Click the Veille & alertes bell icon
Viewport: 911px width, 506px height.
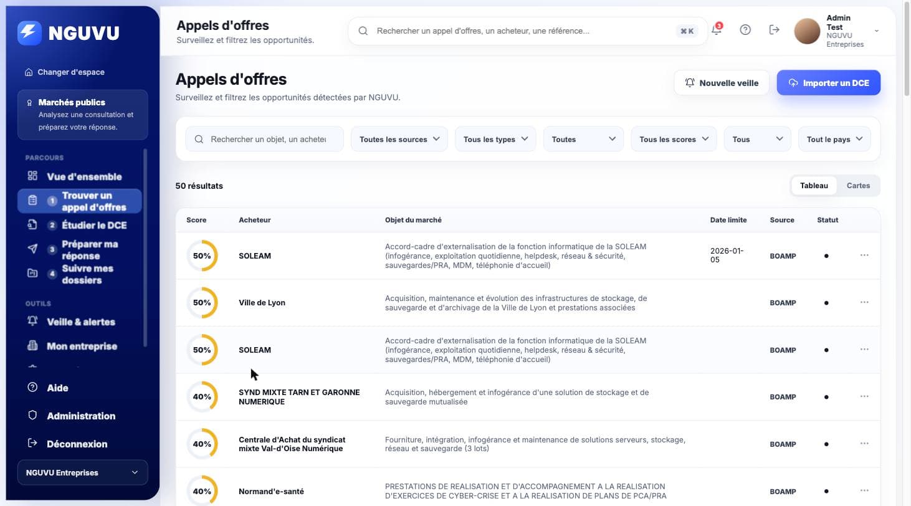pyautogui.click(x=32, y=322)
